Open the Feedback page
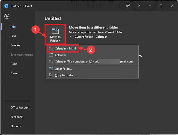 [17, 117]
